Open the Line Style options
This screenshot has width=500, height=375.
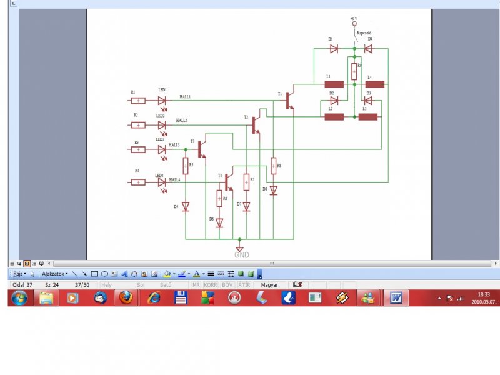pos(211,274)
